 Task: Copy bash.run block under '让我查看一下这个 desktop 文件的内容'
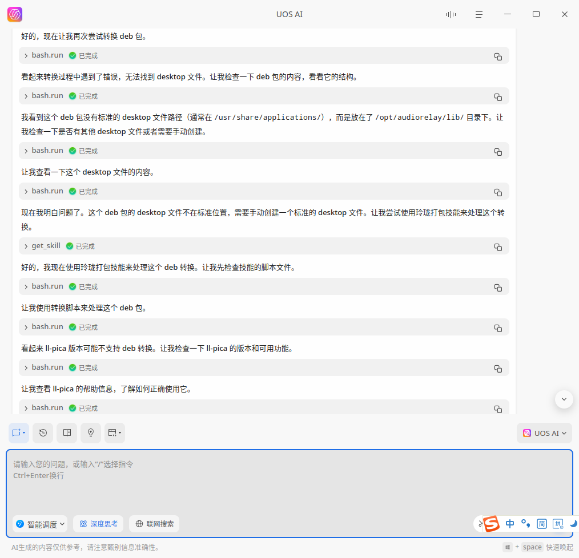pos(498,192)
